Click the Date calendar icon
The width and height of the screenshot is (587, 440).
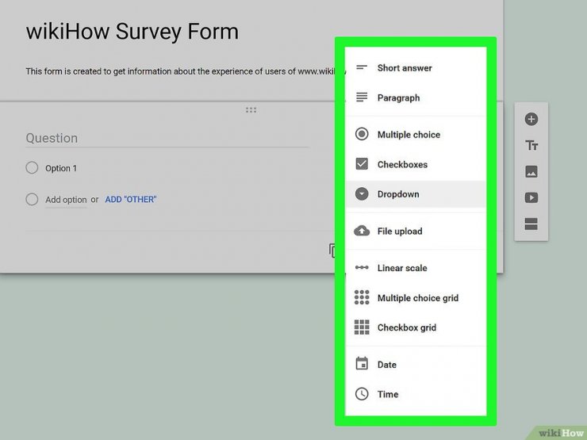click(362, 364)
